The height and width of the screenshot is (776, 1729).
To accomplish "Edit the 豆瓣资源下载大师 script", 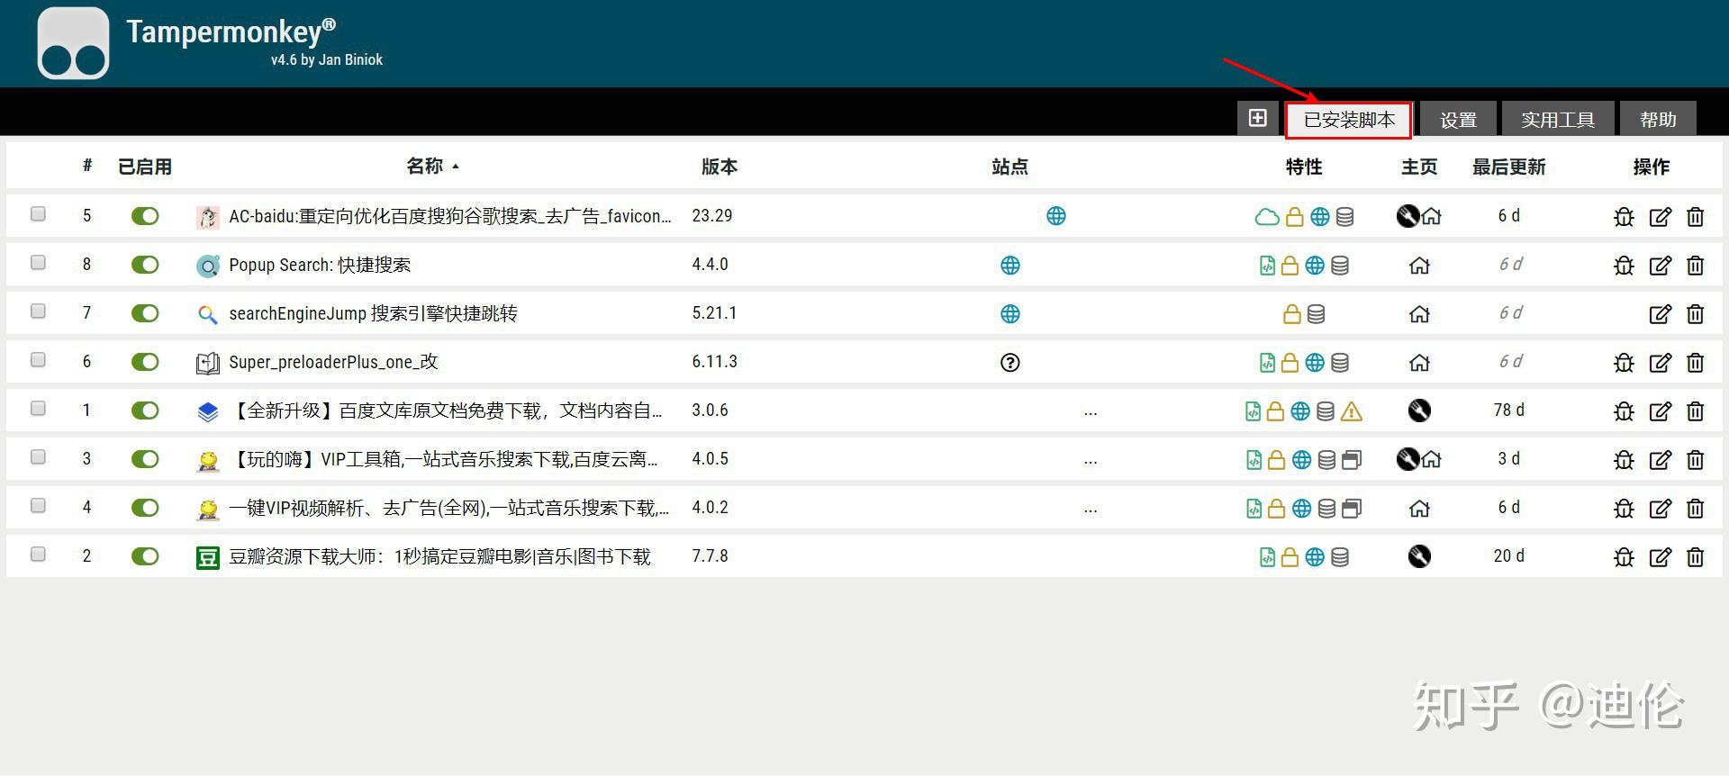I will tap(1661, 557).
